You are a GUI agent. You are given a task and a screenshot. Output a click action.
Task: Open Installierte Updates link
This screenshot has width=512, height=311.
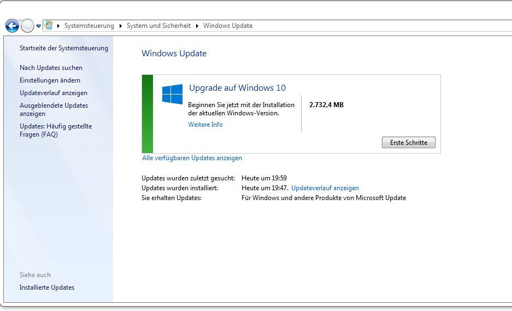click(46, 287)
